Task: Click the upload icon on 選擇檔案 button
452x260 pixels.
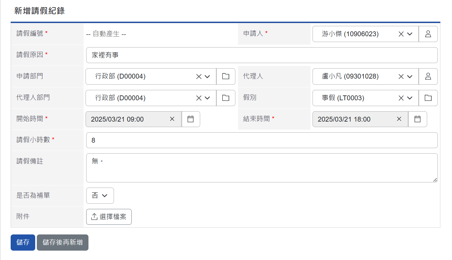Action: [94, 217]
